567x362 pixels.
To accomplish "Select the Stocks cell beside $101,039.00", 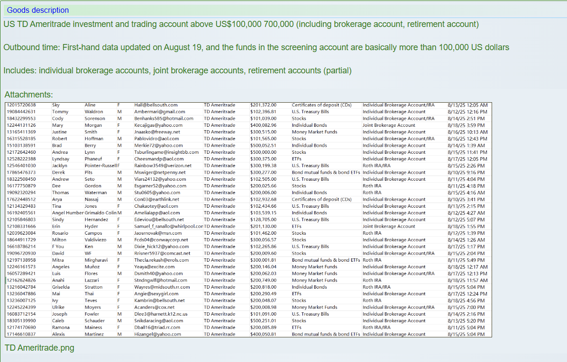I will pyautogui.click(x=299, y=118).
